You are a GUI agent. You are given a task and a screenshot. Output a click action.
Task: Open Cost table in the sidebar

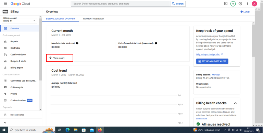[x=20, y=48]
